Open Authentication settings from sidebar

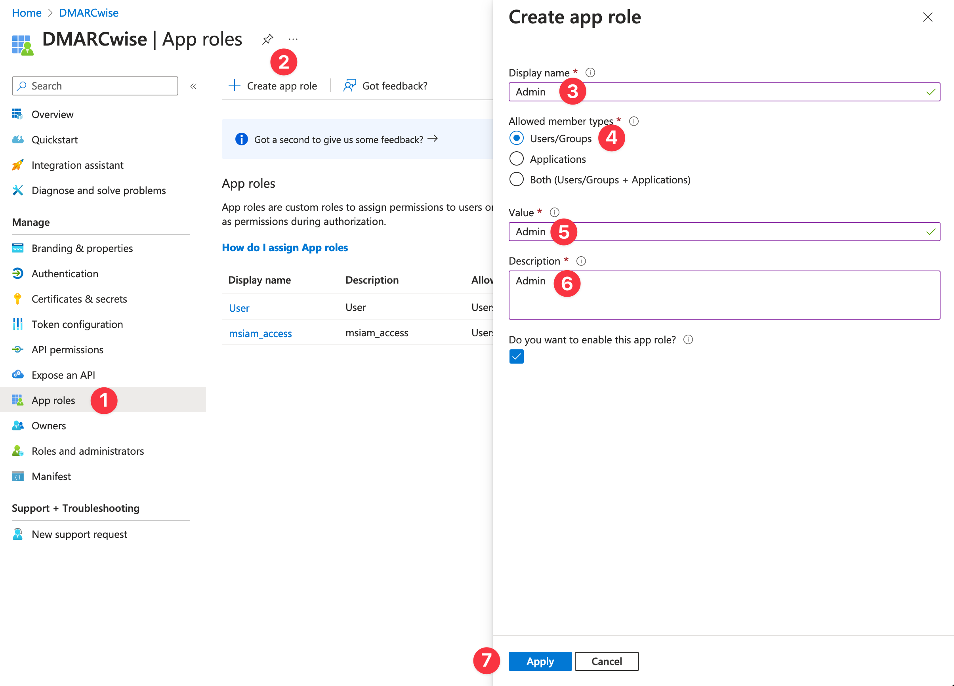pyautogui.click(x=64, y=273)
